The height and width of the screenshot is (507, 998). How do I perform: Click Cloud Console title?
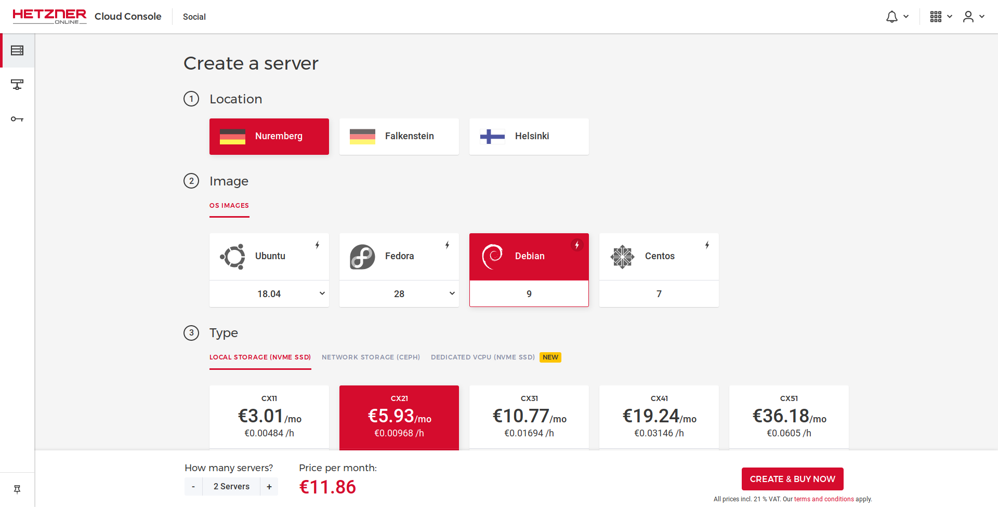click(128, 16)
